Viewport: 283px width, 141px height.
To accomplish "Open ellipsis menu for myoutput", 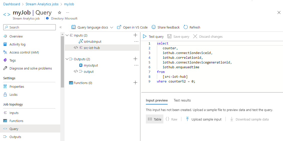I will 136,65.
